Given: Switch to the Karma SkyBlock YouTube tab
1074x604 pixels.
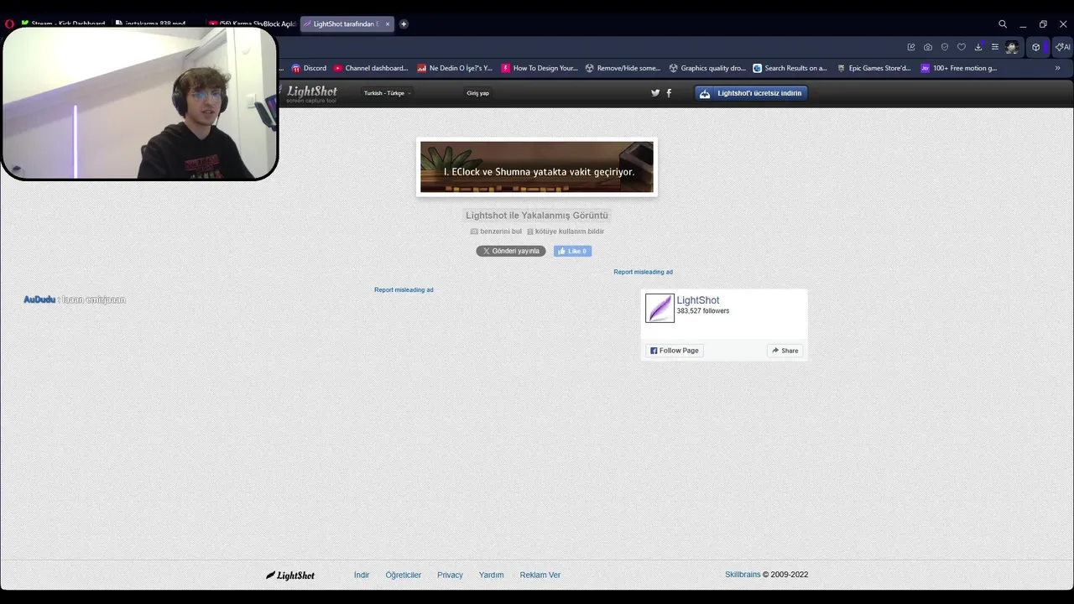Looking at the screenshot, I should 252,23.
